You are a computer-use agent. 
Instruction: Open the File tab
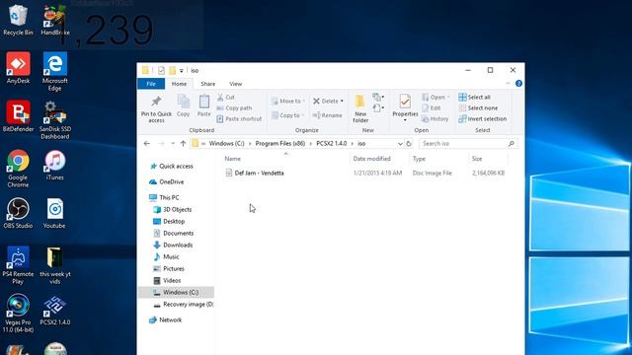(151, 84)
